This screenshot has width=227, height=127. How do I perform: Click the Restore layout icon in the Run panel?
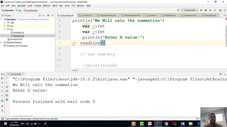coord(2,101)
